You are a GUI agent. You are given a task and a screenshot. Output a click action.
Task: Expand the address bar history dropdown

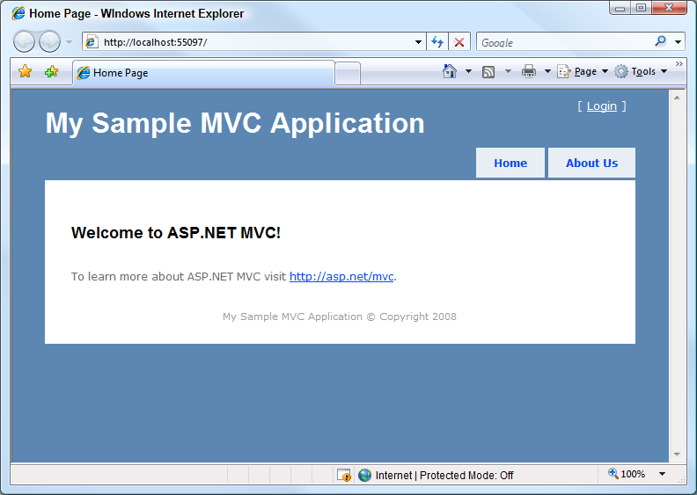418,42
